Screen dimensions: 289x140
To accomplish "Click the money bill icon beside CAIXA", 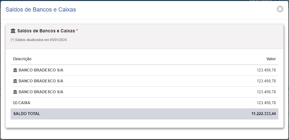I will tap(15, 103).
